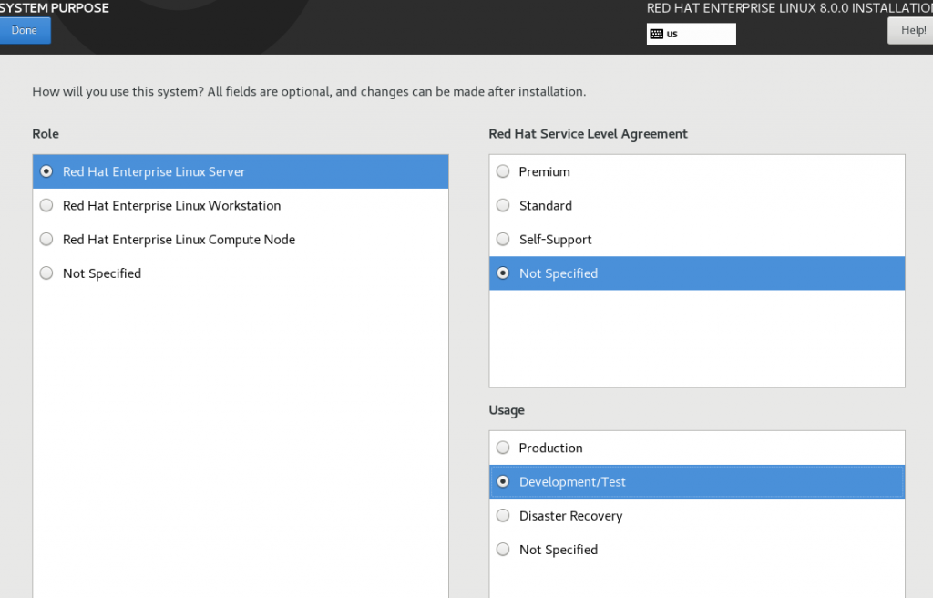The width and height of the screenshot is (933, 598).
Task: Select Red Hat Enterprise Linux Server role
Action: coord(154,171)
